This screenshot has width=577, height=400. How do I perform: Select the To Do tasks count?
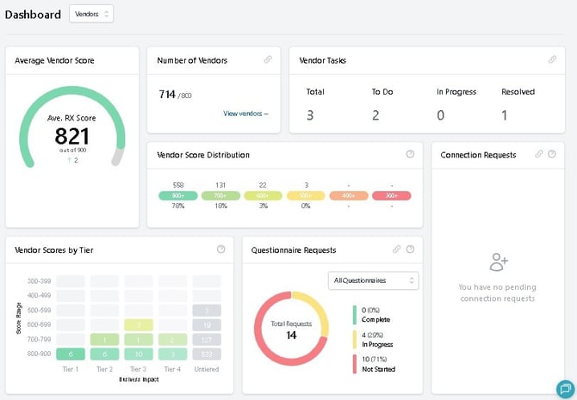375,115
